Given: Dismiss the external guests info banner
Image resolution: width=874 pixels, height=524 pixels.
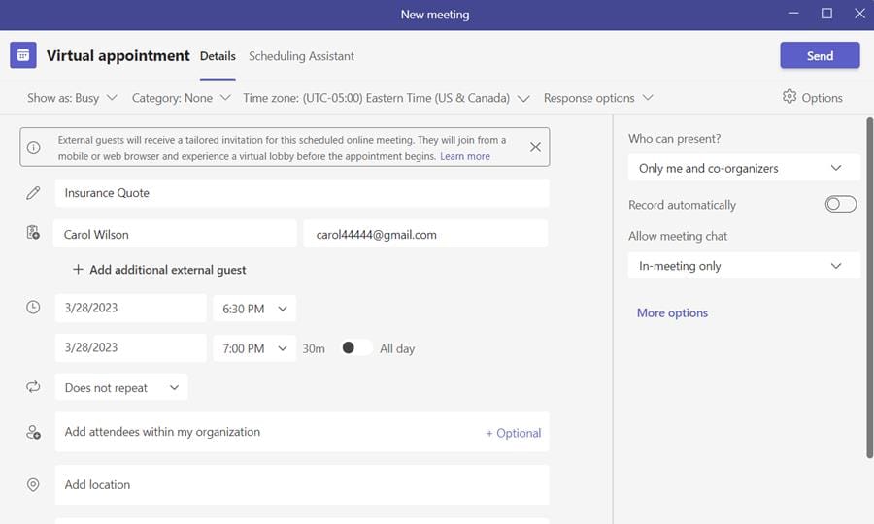Looking at the screenshot, I should [x=535, y=147].
